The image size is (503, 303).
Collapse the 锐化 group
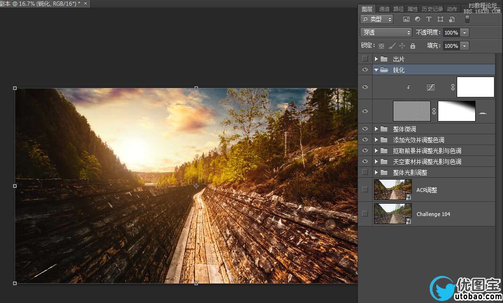tap(376, 70)
